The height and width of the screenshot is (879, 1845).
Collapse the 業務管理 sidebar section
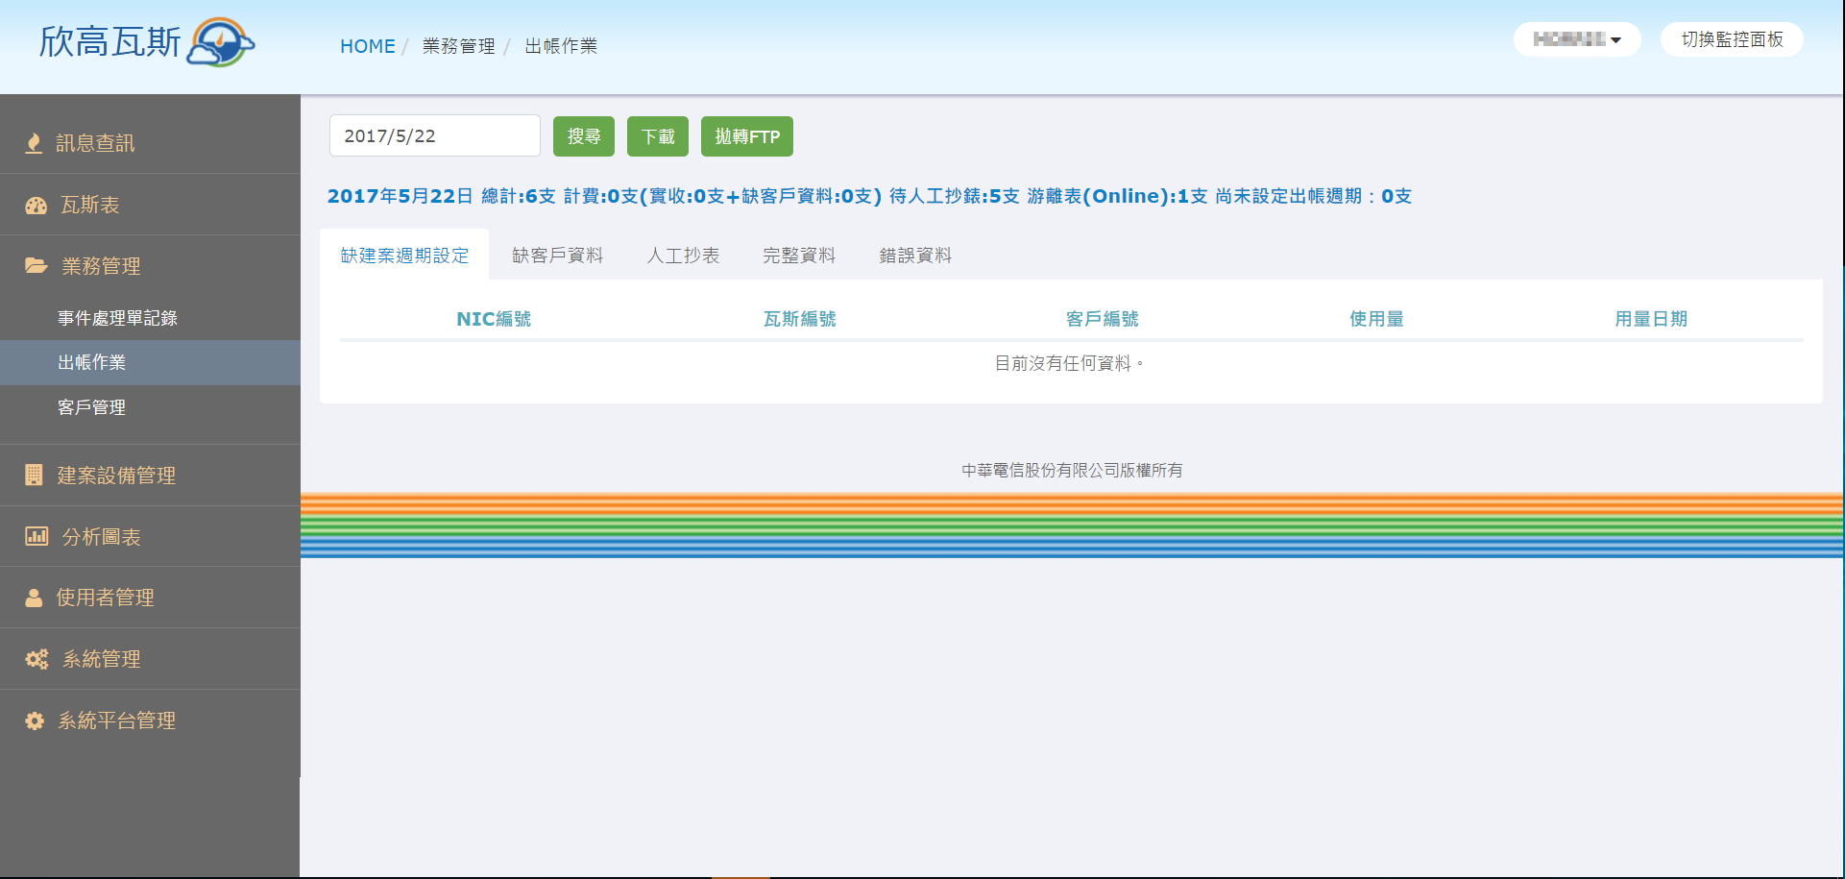(150, 266)
